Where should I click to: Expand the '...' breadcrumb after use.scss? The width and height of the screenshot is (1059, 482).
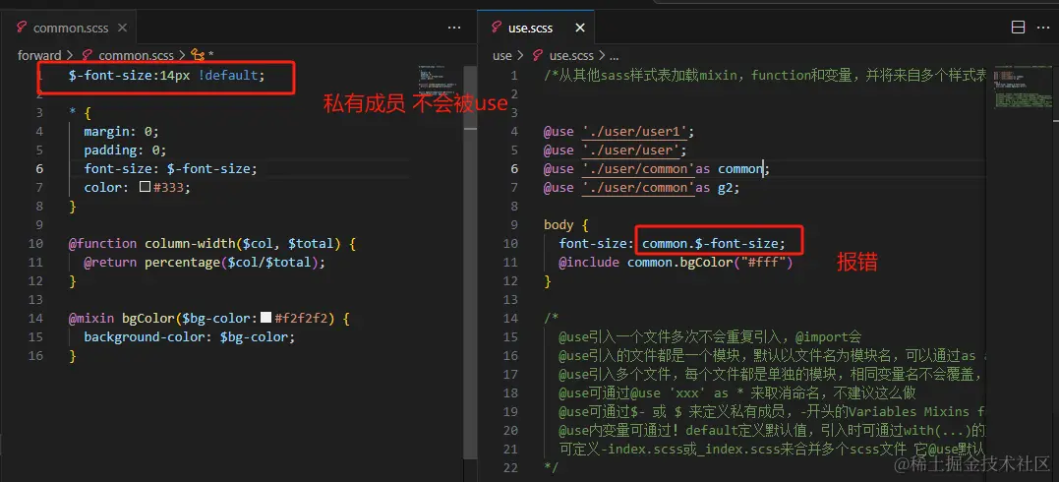(614, 56)
